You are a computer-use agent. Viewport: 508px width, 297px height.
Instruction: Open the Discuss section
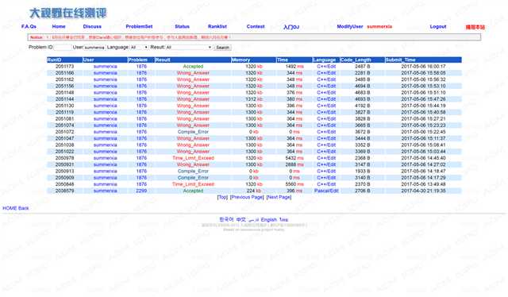click(x=92, y=26)
